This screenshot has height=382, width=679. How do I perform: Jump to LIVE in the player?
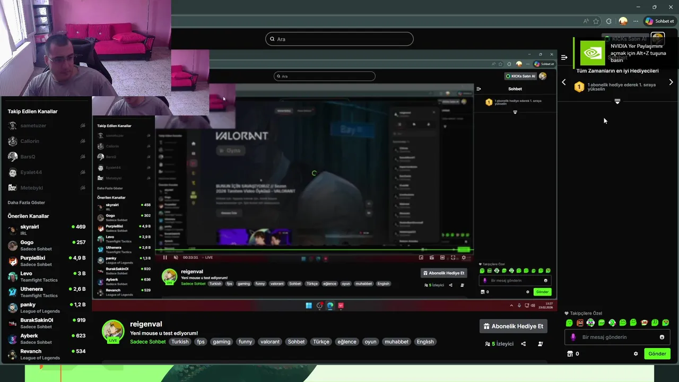[207, 257]
